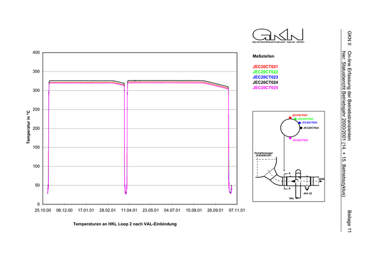Screen dimensions: 367x260
Task: Click the magenta JEC20CT025 sensor dot
Action: [290, 138]
